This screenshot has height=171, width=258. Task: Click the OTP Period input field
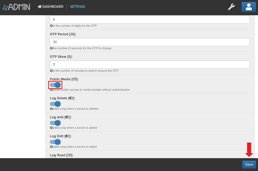pyautogui.click(x=150, y=42)
